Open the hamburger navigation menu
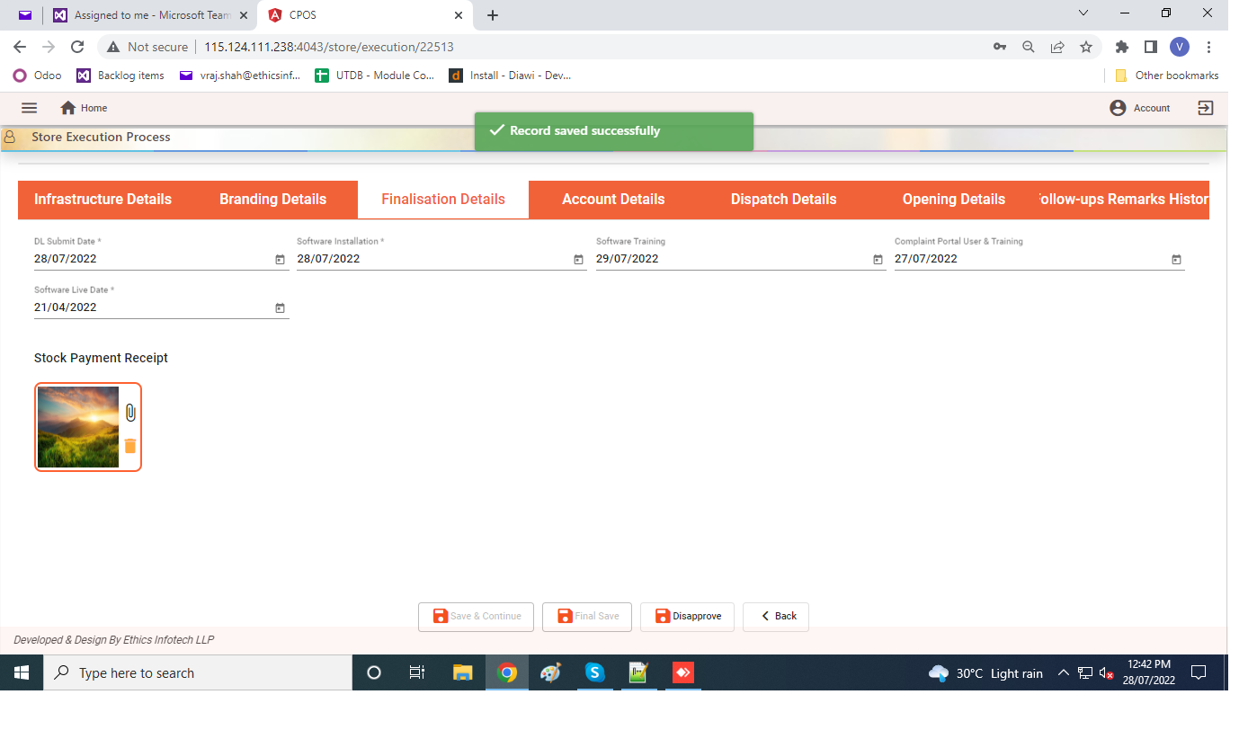Screen dimensions: 1248x730 pyautogui.click(x=29, y=108)
